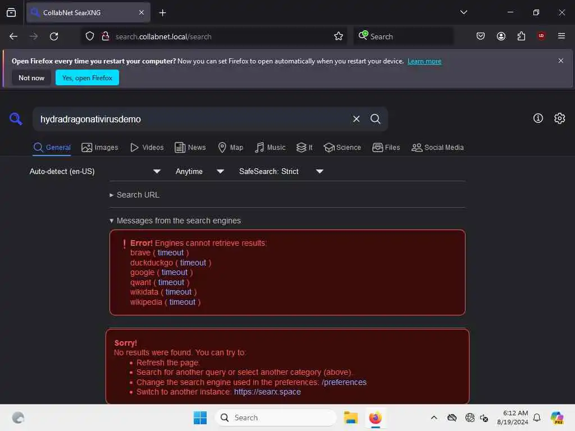Submit search with magnifier button
The image size is (575, 431).
point(375,119)
